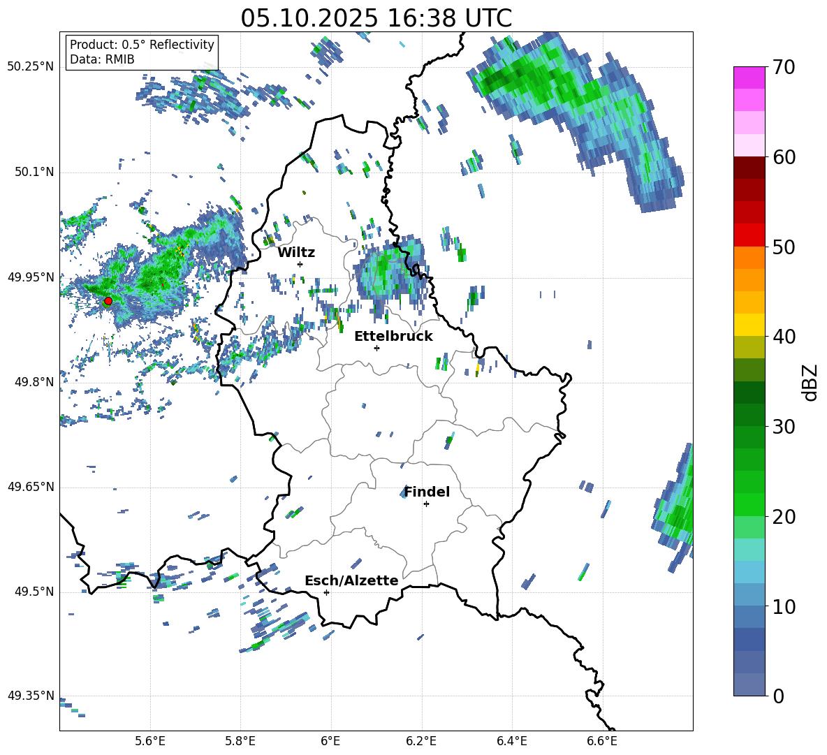Click the 6.6°E longitude label

point(602,741)
